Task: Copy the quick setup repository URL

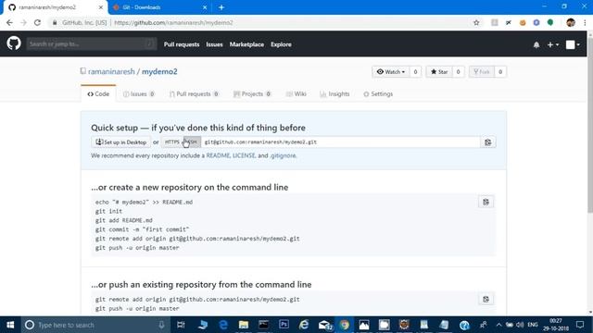Action: coord(488,142)
